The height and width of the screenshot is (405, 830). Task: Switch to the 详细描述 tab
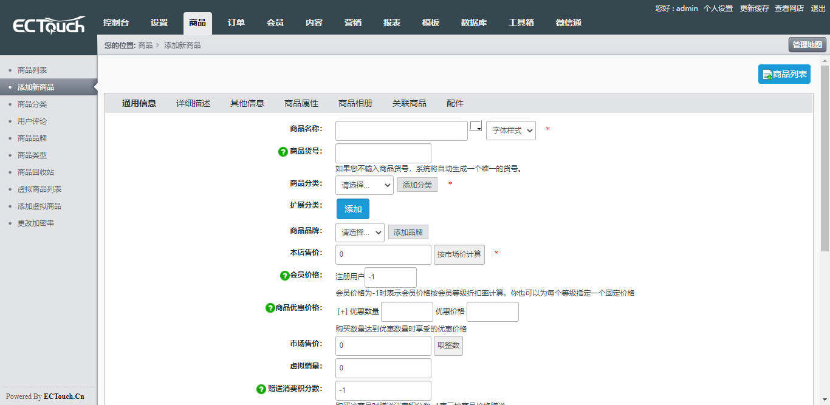(193, 103)
